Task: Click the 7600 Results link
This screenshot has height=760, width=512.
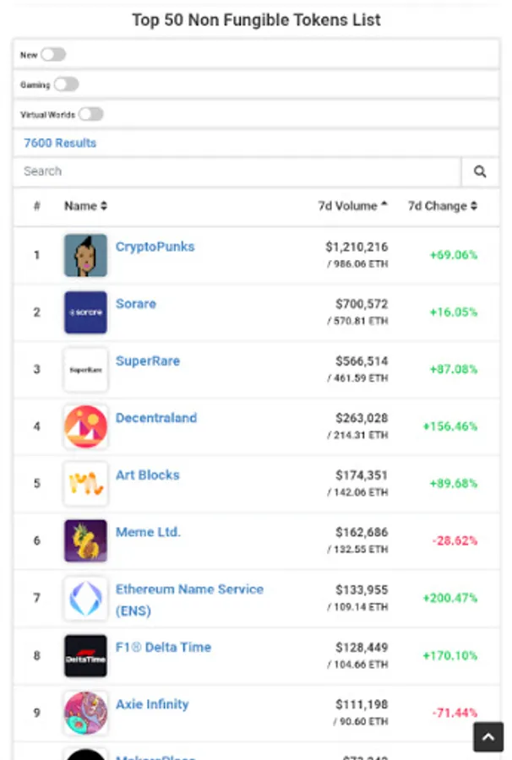Action: pyautogui.click(x=60, y=143)
